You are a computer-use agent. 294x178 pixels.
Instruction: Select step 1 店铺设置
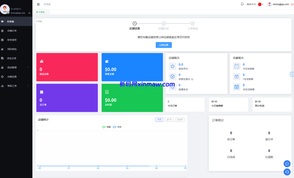(134, 26)
